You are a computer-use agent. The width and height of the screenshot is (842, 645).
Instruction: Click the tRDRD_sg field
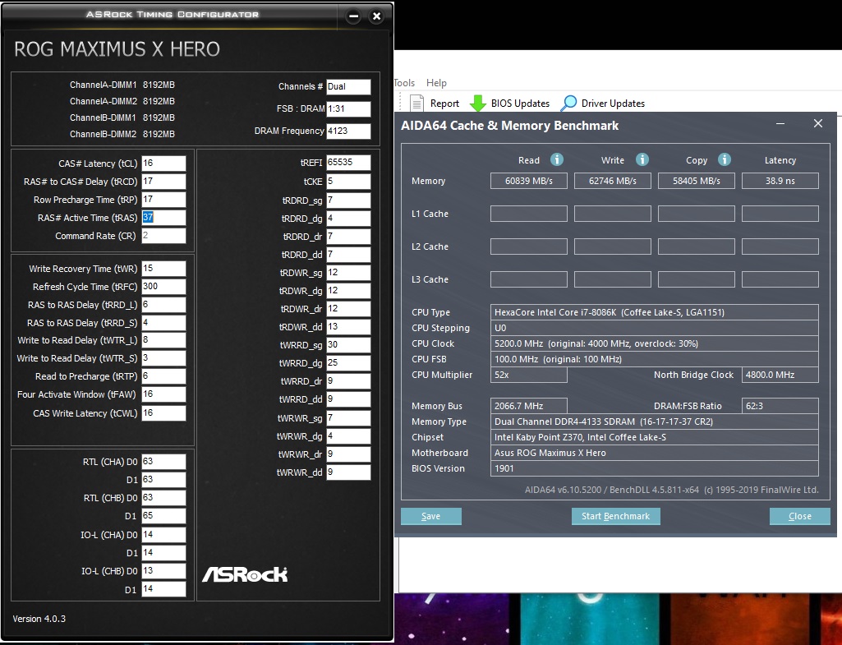click(348, 200)
